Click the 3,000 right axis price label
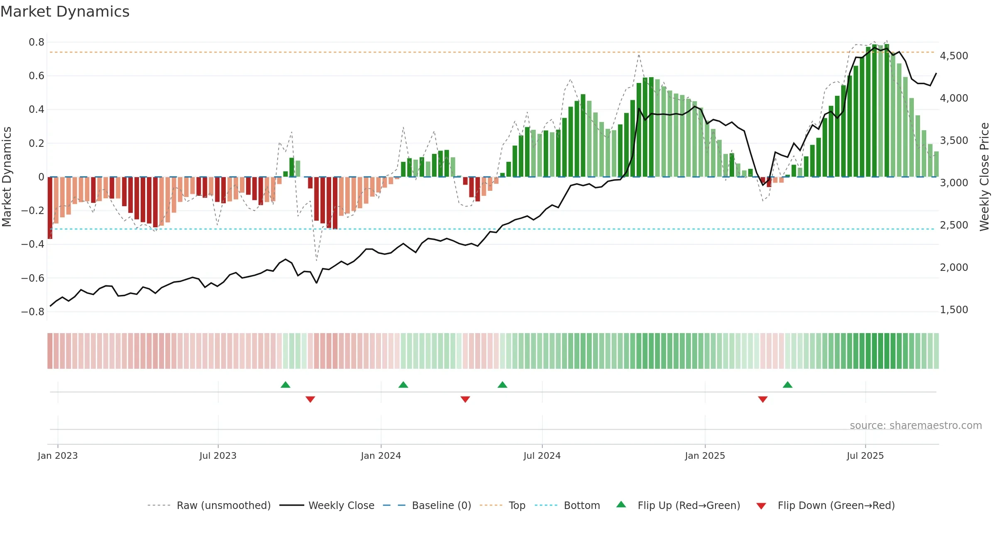Image resolution: width=996 pixels, height=560 pixels. [954, 183]
